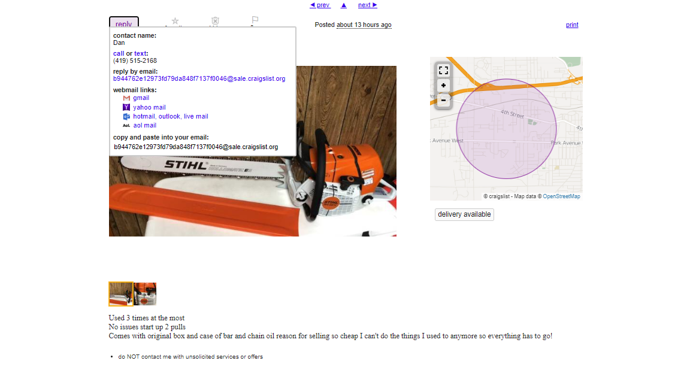Open the print link
Screen dimensions: 681x382
572,25
